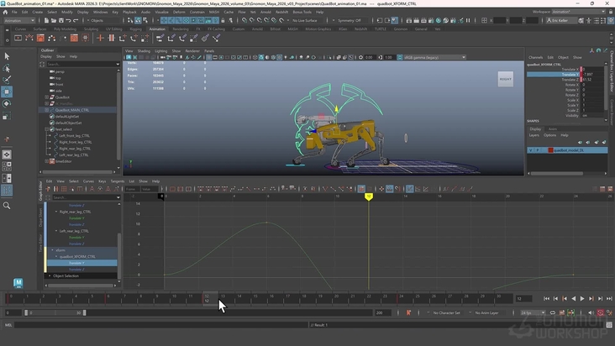Click the RIGHT view cube face

[x=505, y=79]
